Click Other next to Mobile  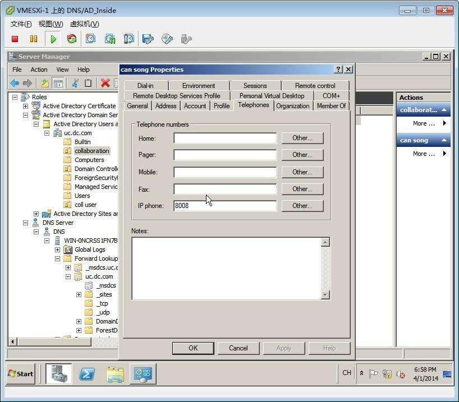tap(302, 172)
